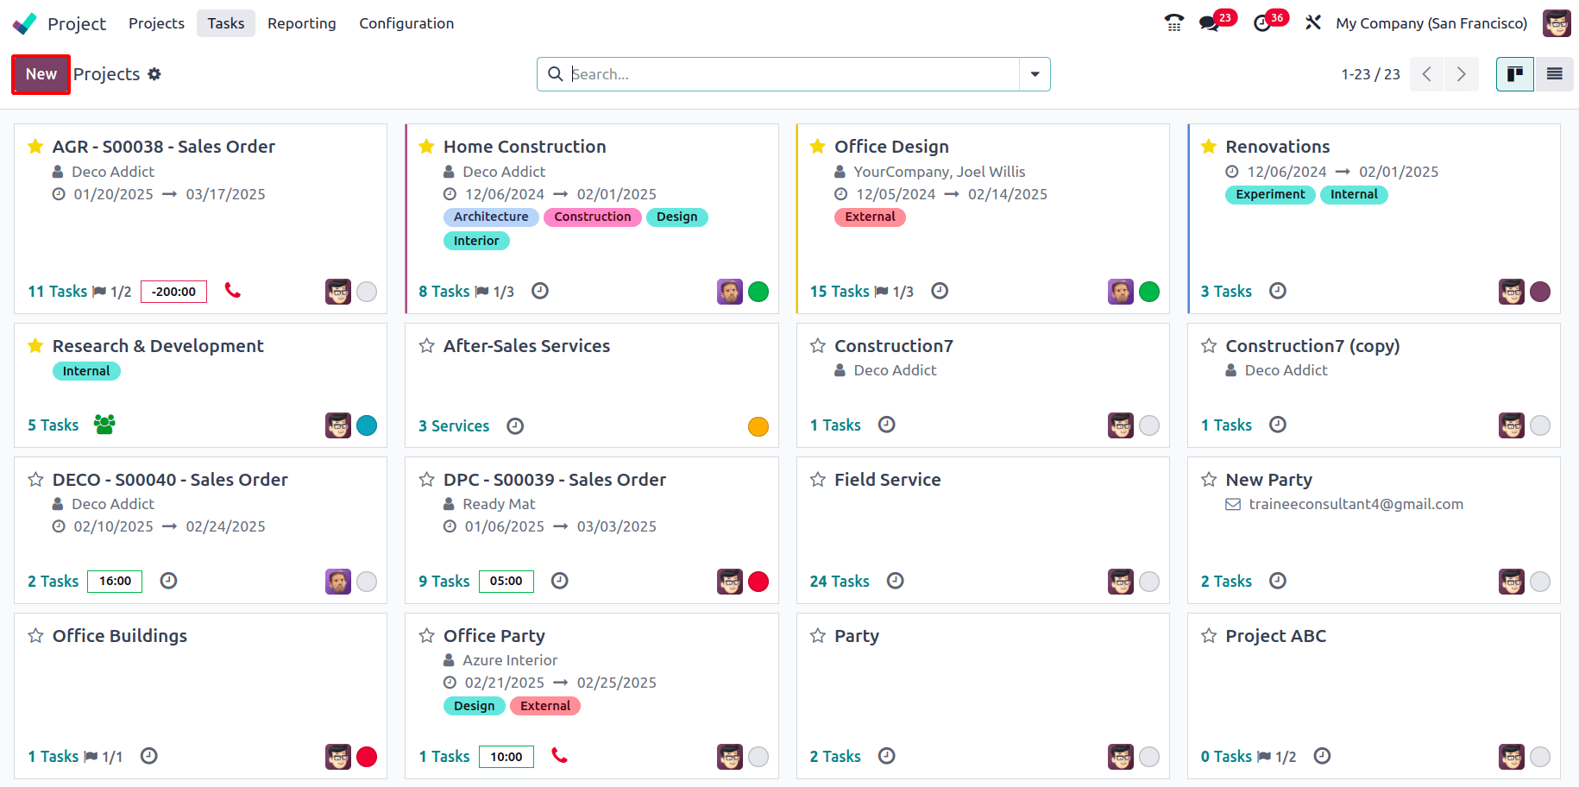This screenshot has height=787, width=1579.
Task: Click the Project app title
Action: (77, 24)
